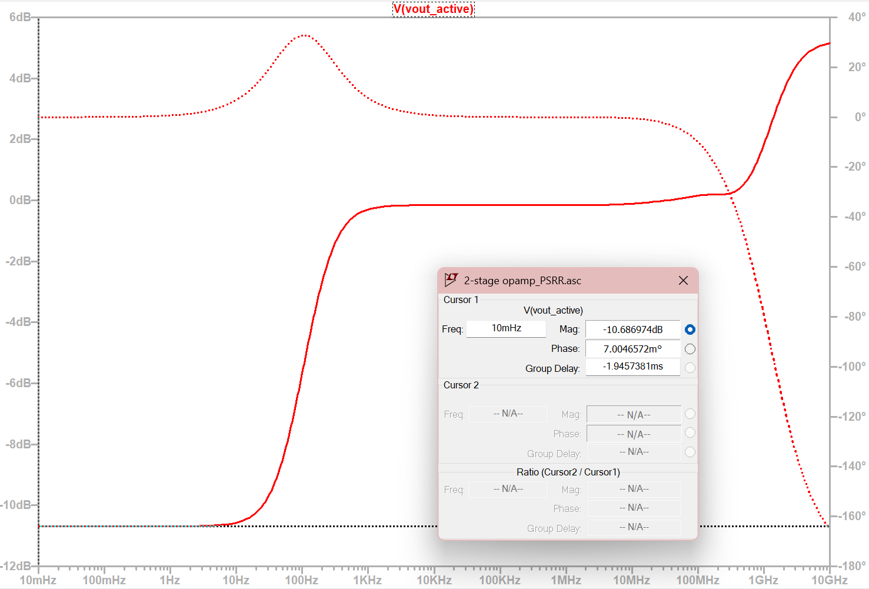Click the Cursor 2 Freq N/A field
Screen dimensions: 869x589
click(508, 414)
